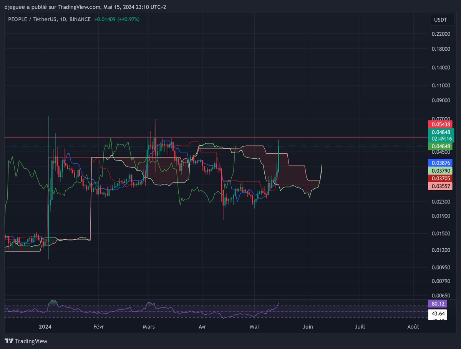Select the Juin label on time axis
The height and width of the screenshot is (349, 461).
pyautogui.click(x=308, y=327)
